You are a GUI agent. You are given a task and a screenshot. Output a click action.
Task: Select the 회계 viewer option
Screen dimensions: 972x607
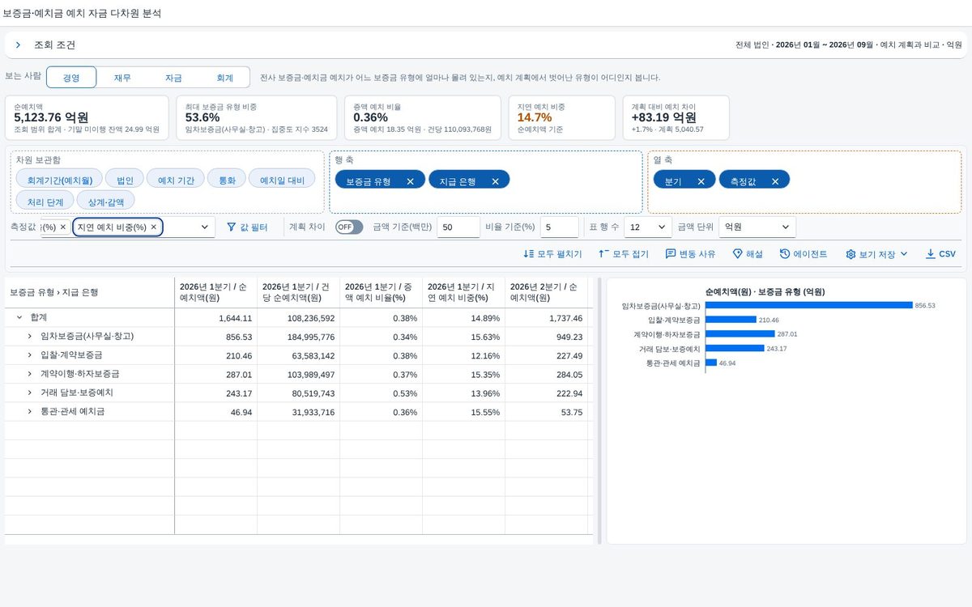tap(225, 78)
